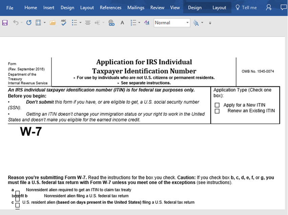Click Nonresident alien filing a U.S. federal tax return
The width and height of the screenshot is (288, 215).
pyautogui.click(x=86, y=196)
